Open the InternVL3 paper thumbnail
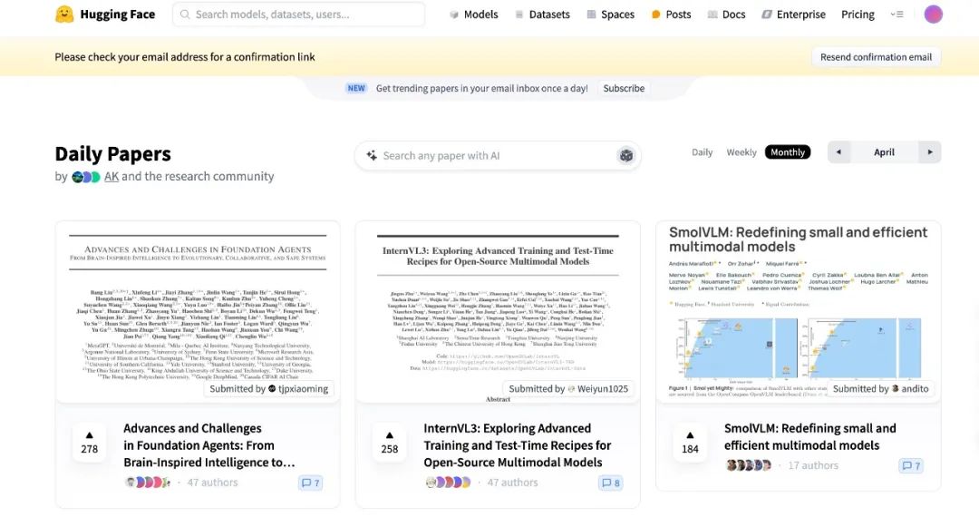The image size is (979, 517). click(498, 312)
